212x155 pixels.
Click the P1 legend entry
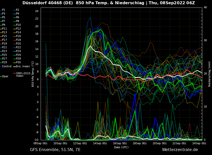pyautogui.click(x=3, y=10)
